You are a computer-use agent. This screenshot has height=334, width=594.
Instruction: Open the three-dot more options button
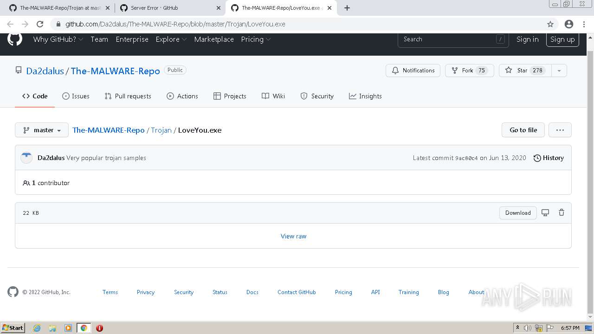click(560, 130)
